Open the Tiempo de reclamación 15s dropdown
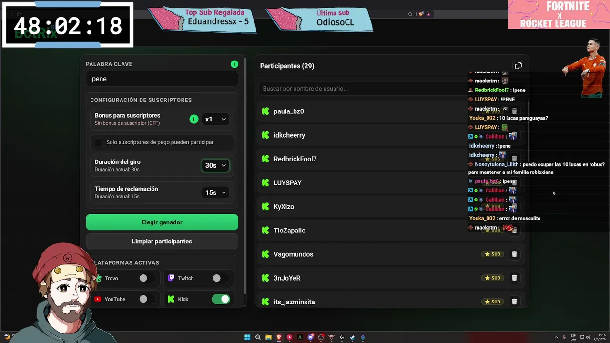The width and height of the screenshot is (610, 343). point(215,192)
